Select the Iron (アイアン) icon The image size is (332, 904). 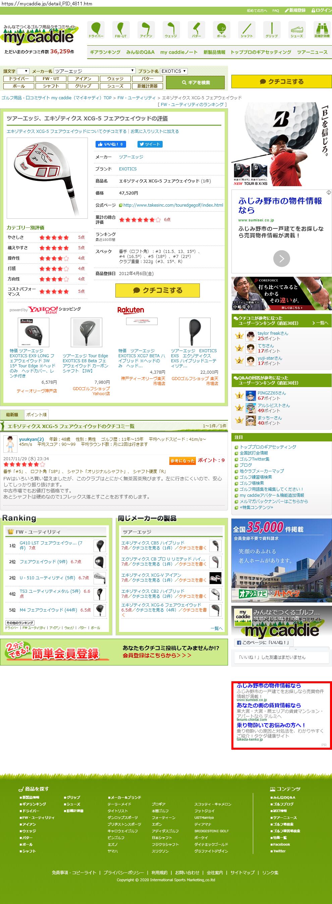point(146,30)
